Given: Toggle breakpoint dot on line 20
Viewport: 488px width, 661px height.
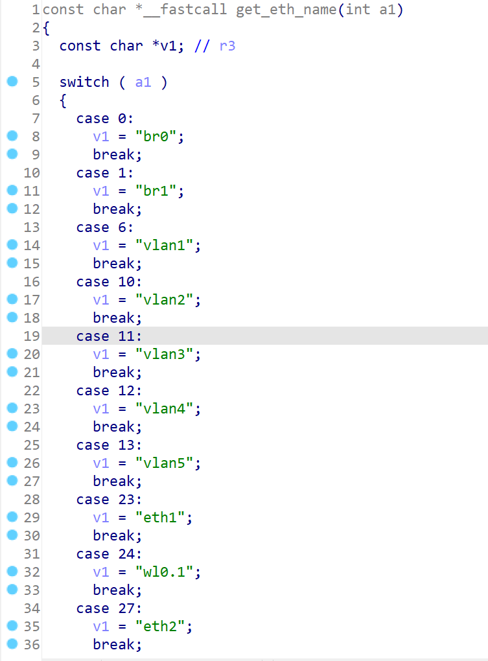Looking at the screenshot, I should click(12, 354).
